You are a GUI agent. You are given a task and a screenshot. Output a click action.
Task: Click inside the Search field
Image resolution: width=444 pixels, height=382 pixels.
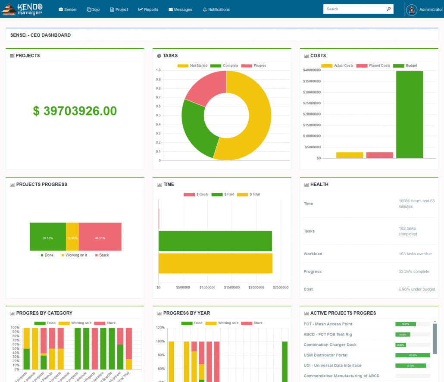coord(353,9)
